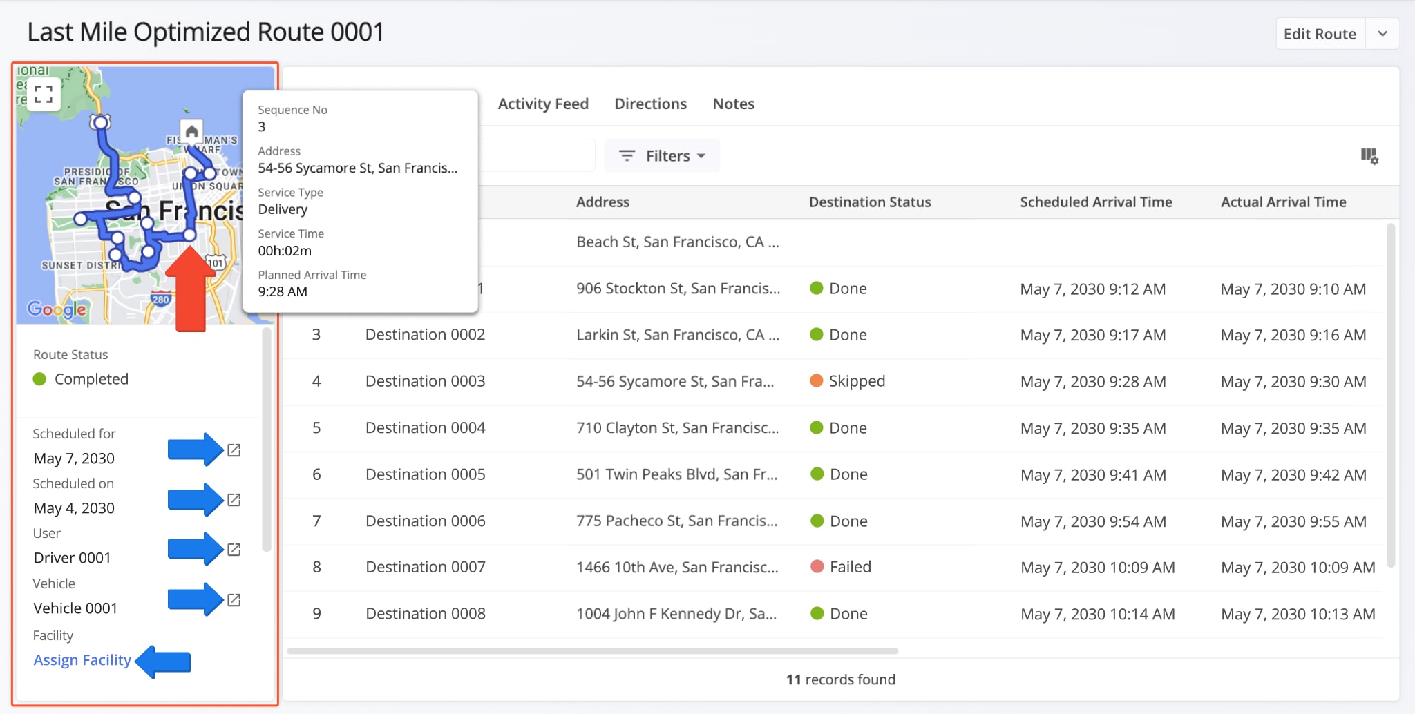Click the Assign Facility link
1415x714 pixels.
[82, 660]
